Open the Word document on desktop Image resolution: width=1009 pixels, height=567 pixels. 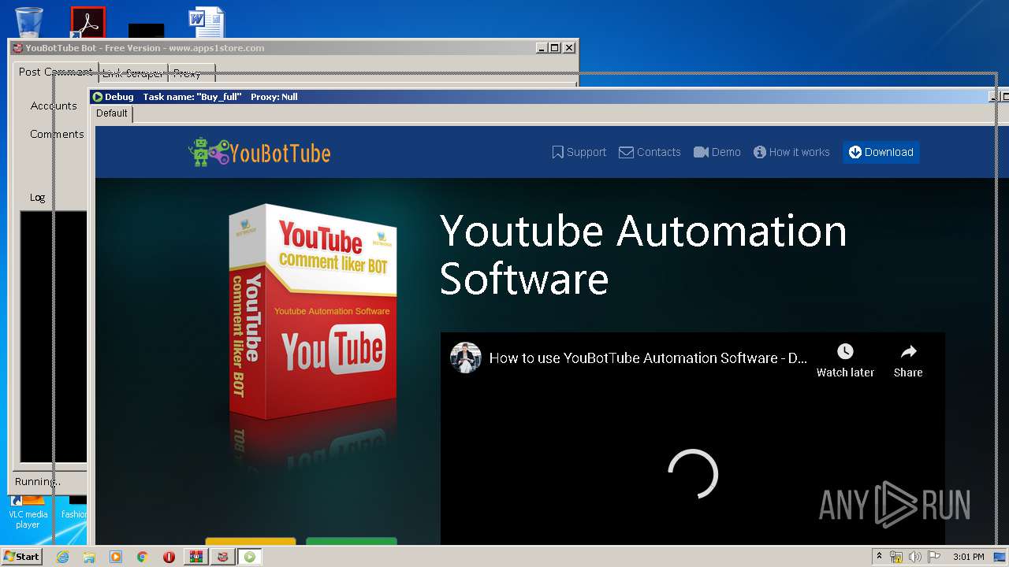click(x=207, y=22)
